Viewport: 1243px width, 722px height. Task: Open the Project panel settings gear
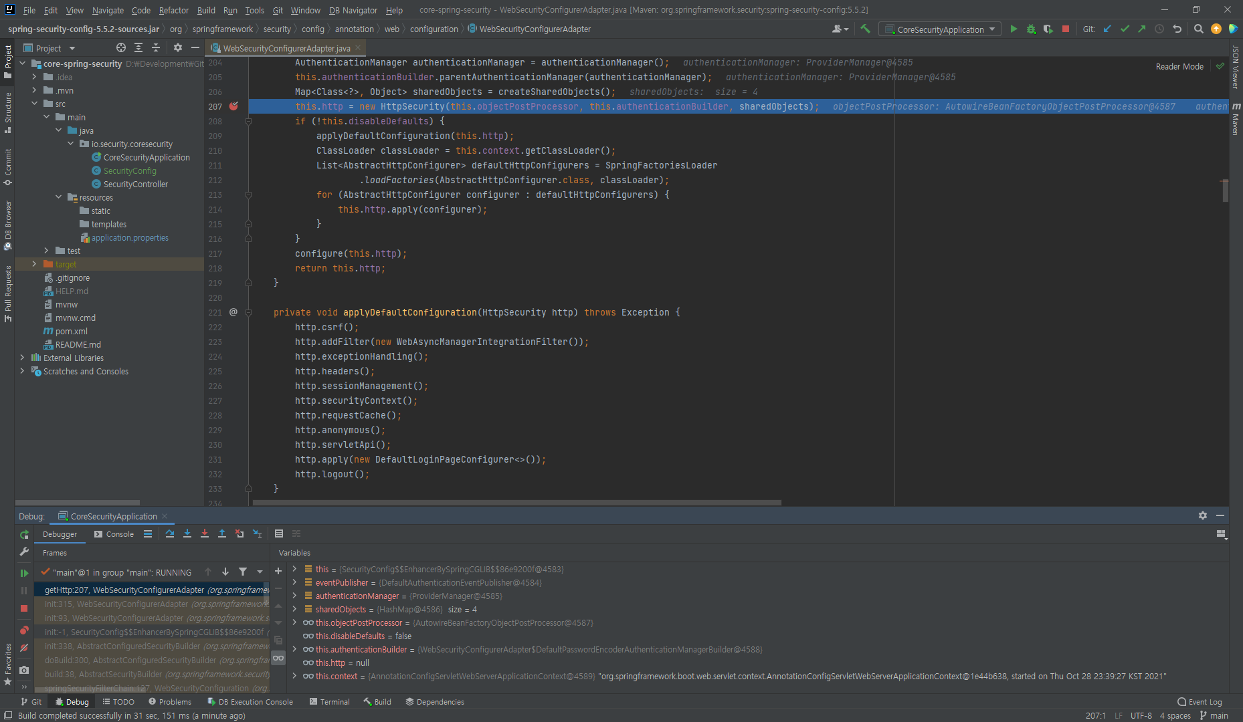coord(177,47)
